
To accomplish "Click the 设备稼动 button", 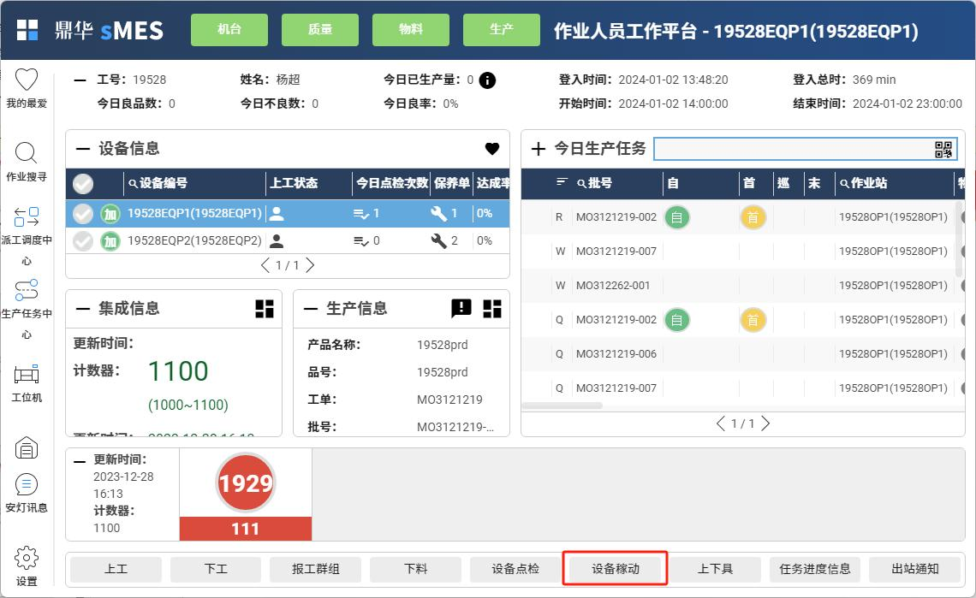I will pyautogui.click(x=615, y=569).
